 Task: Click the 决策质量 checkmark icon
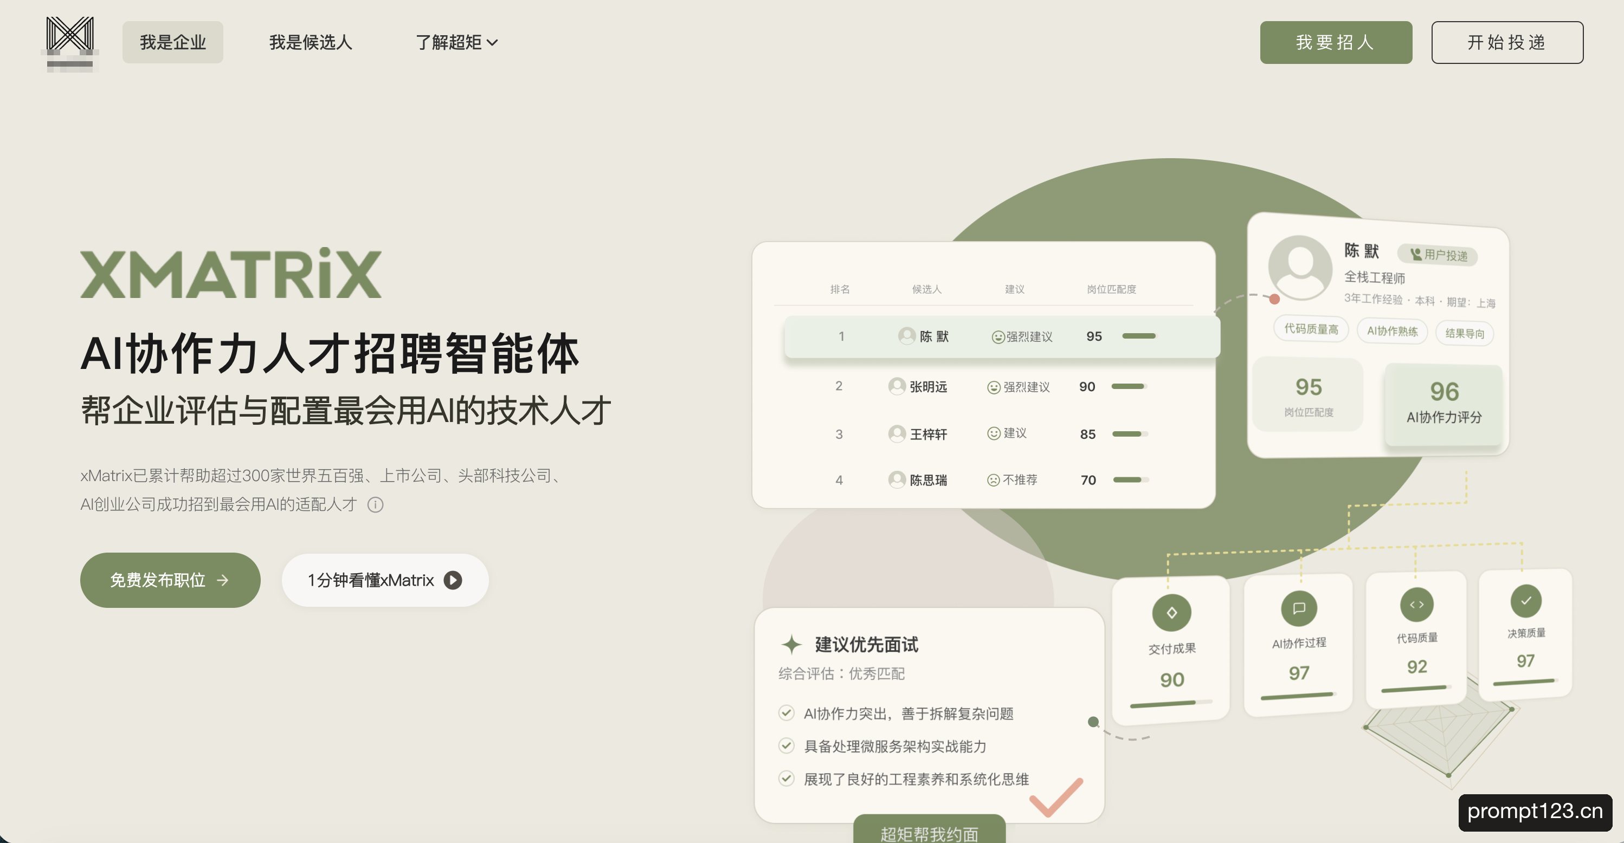(1526, 600)
